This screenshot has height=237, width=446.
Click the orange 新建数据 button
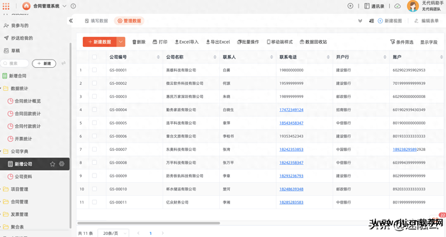[x=99, y=42]
